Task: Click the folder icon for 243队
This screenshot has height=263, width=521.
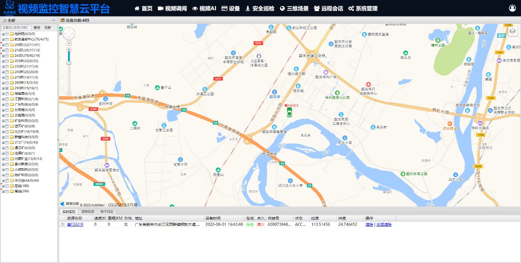Action: click(x=12, y=55)
